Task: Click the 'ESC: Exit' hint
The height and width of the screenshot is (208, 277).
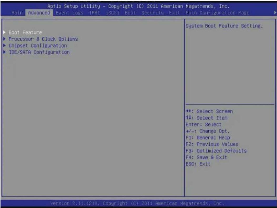Action: coord(198,164)
